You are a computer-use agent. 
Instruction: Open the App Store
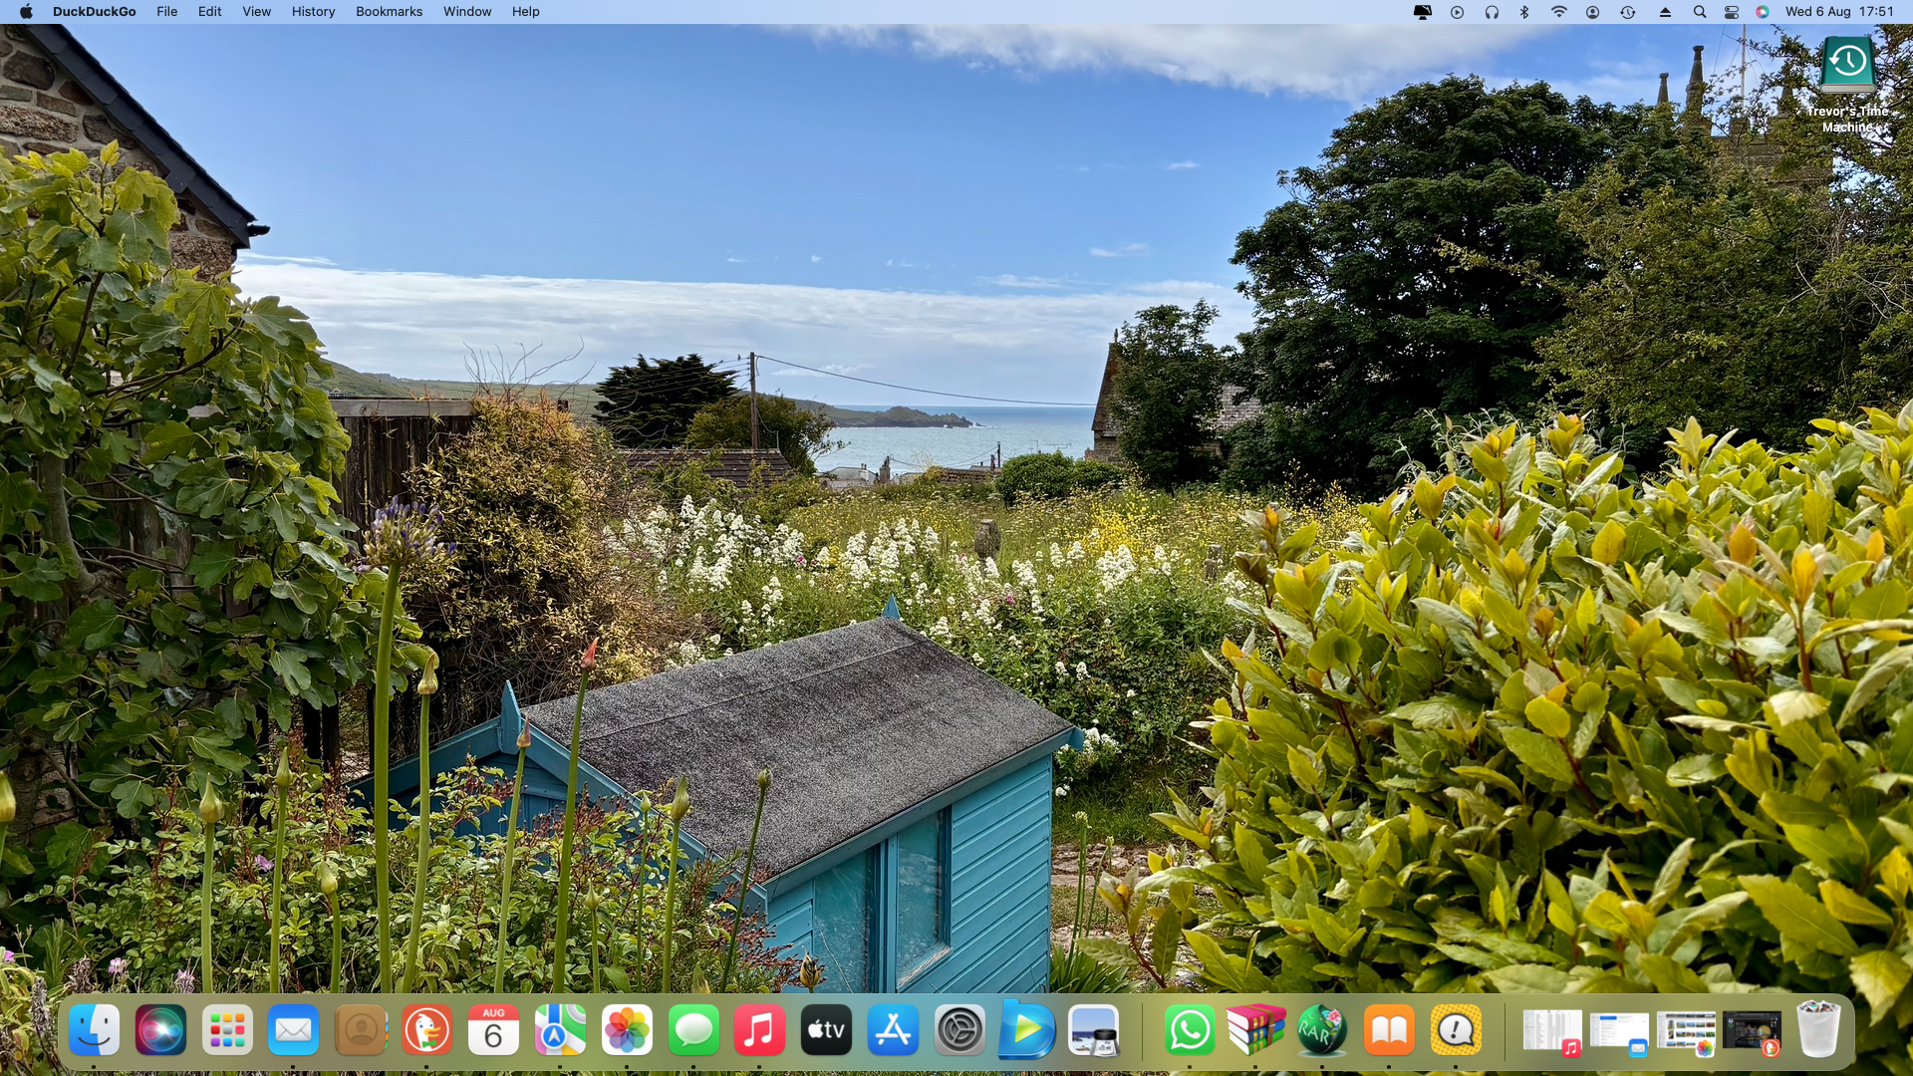point(893,1030)
